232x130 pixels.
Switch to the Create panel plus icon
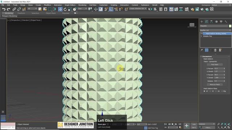[202, 22]
